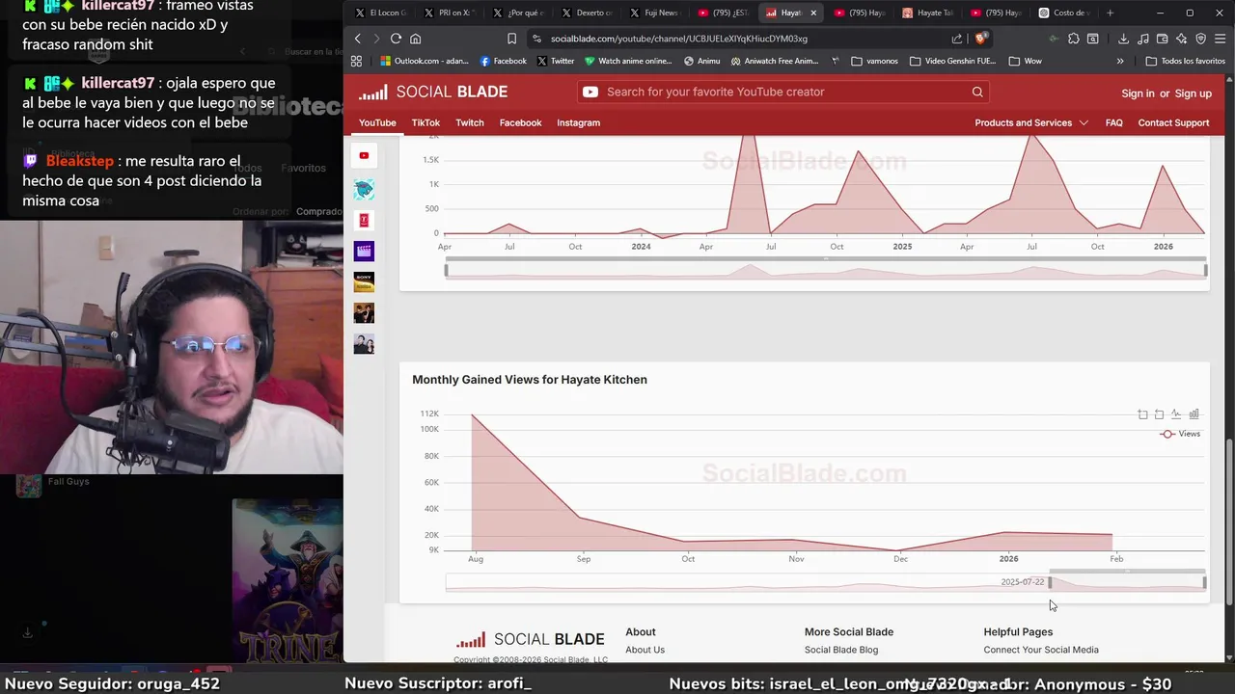Go back using browser back arrow

point(358,39)
